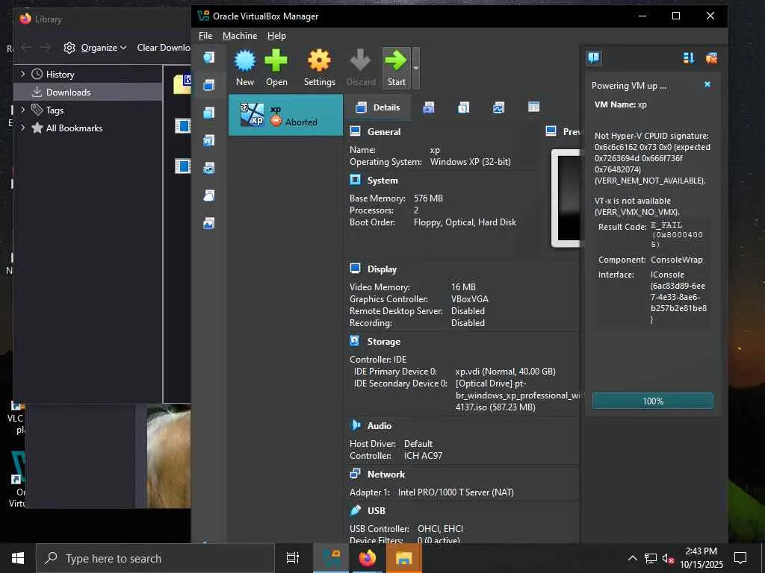Open the Activity graph tab icon

498,107
